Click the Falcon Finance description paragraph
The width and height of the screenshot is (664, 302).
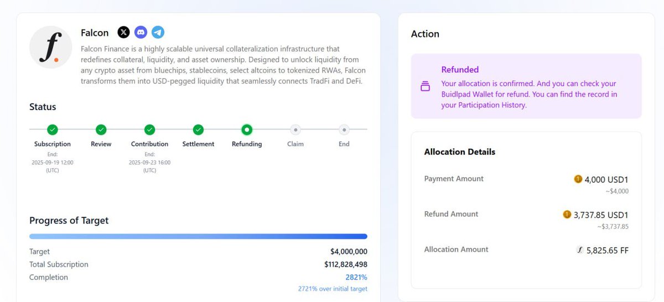pos(223,65)
